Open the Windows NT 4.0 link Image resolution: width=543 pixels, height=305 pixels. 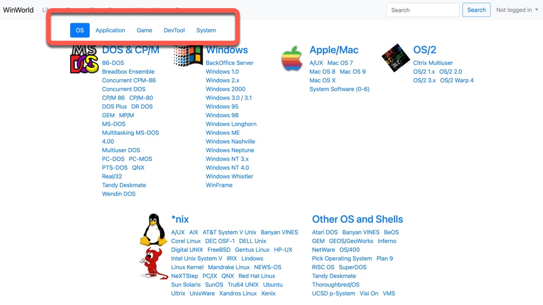(x=227, y=168)
